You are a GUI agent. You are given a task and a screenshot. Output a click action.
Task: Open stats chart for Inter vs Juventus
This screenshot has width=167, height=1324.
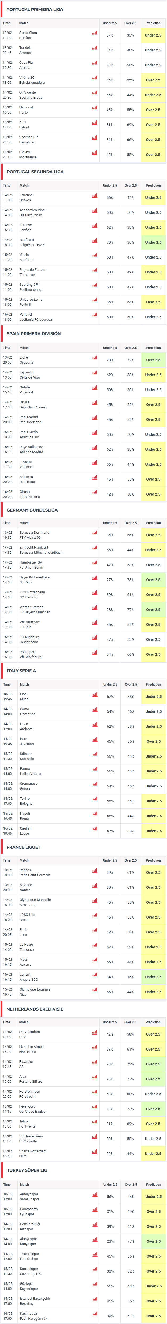click(95, 739)
